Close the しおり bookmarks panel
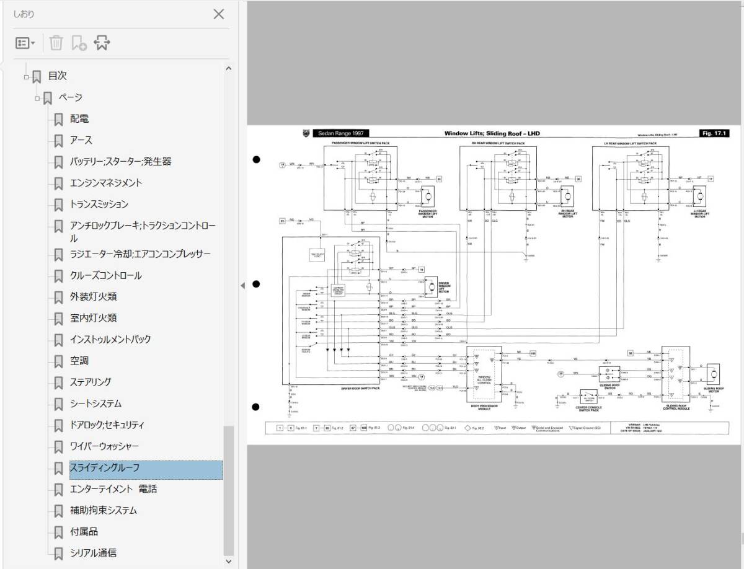The image size is (744, 569). [x=218, y=14]
